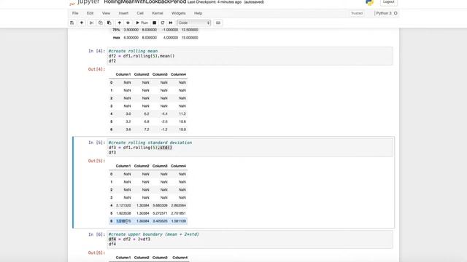
Task: Click the Trusted notebook indicator
Action: pyautogui.click(x=357, y=13)
